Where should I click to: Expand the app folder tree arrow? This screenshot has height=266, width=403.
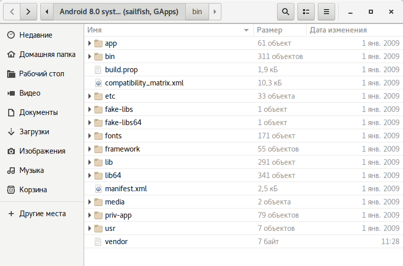89,43
